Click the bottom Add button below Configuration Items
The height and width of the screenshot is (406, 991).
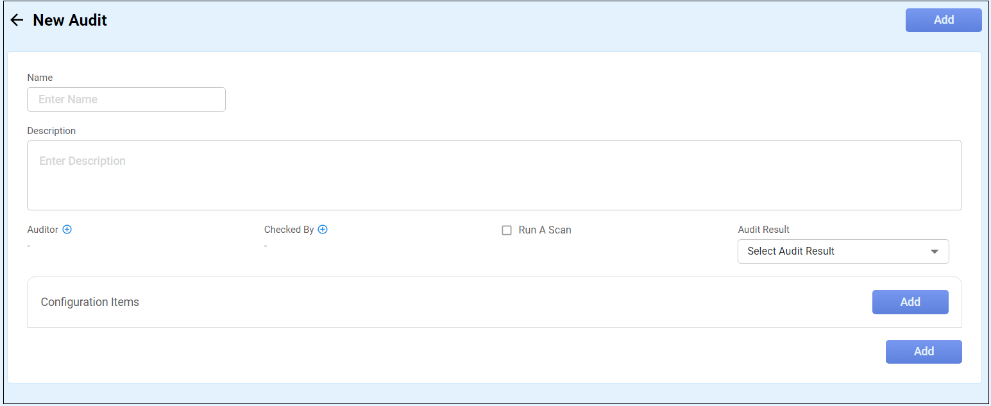(923, 351)
